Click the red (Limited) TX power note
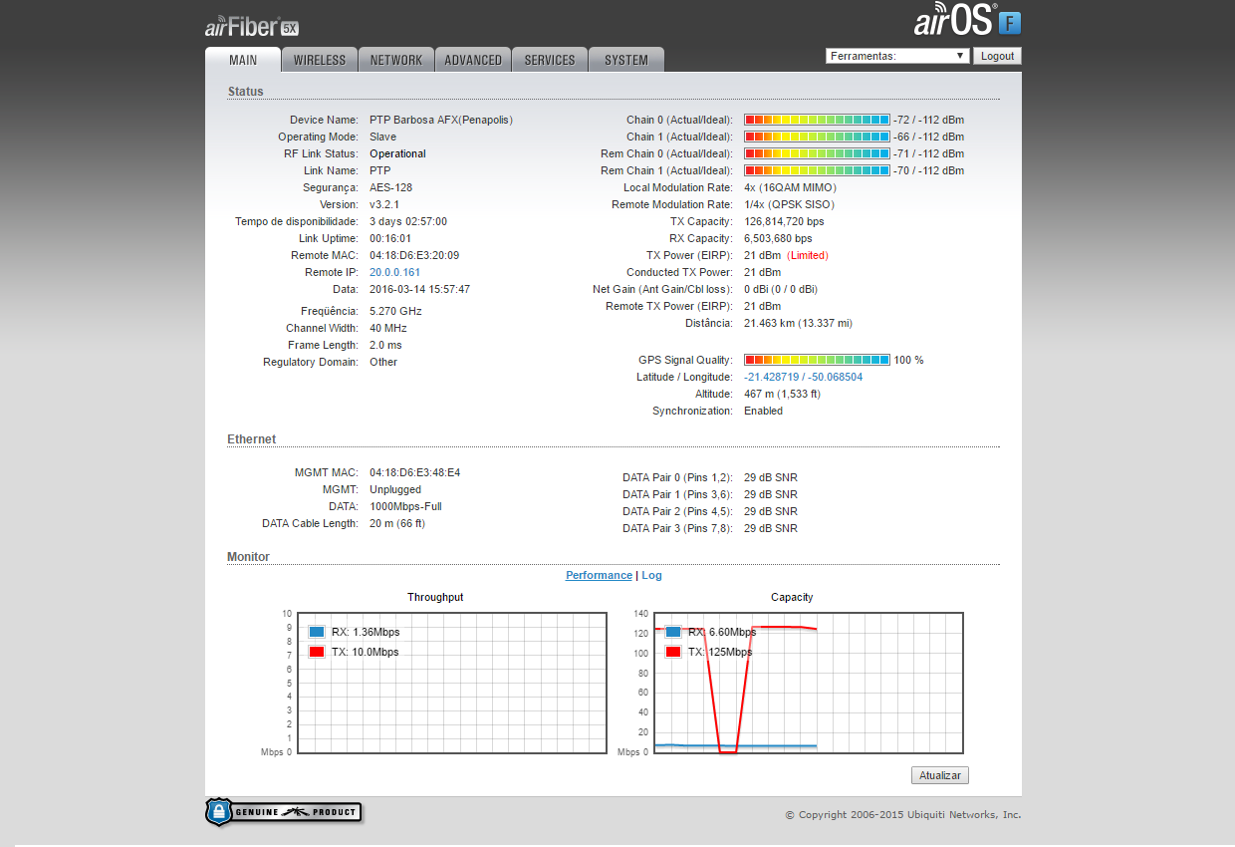 (808, 255)
